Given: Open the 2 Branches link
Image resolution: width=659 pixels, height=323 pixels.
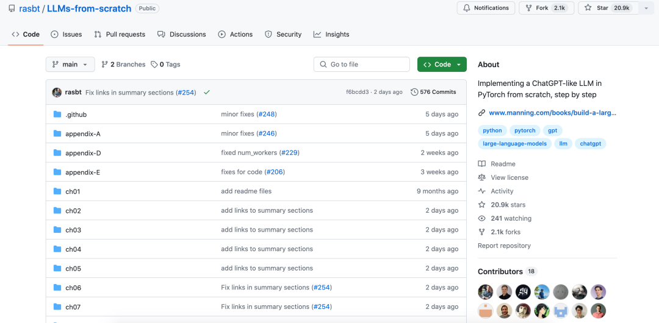Looking at the screenshot, I should pyautogui.click(x=123, y=64).
